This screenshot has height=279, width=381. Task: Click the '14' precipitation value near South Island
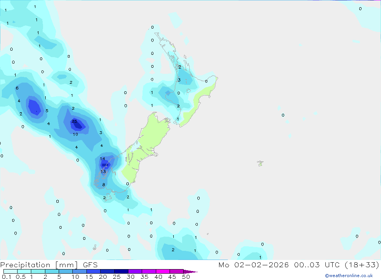tap(102, 159)
